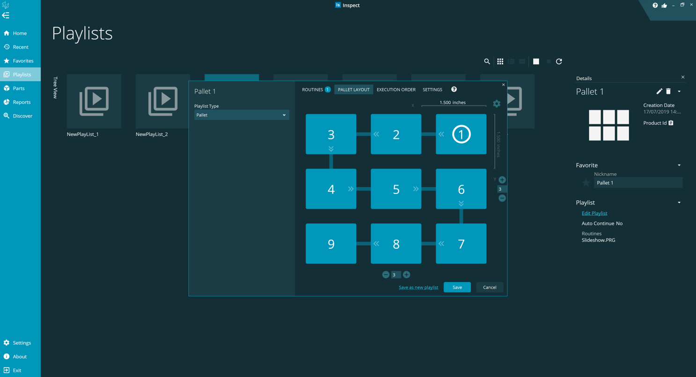Toggle the favorite star for Pallet 1
The image size is (696, 377).
point(586,183)
